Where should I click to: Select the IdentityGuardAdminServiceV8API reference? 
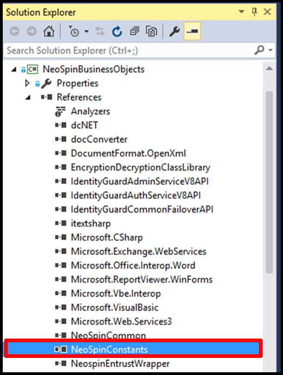[x=140, y=182]
